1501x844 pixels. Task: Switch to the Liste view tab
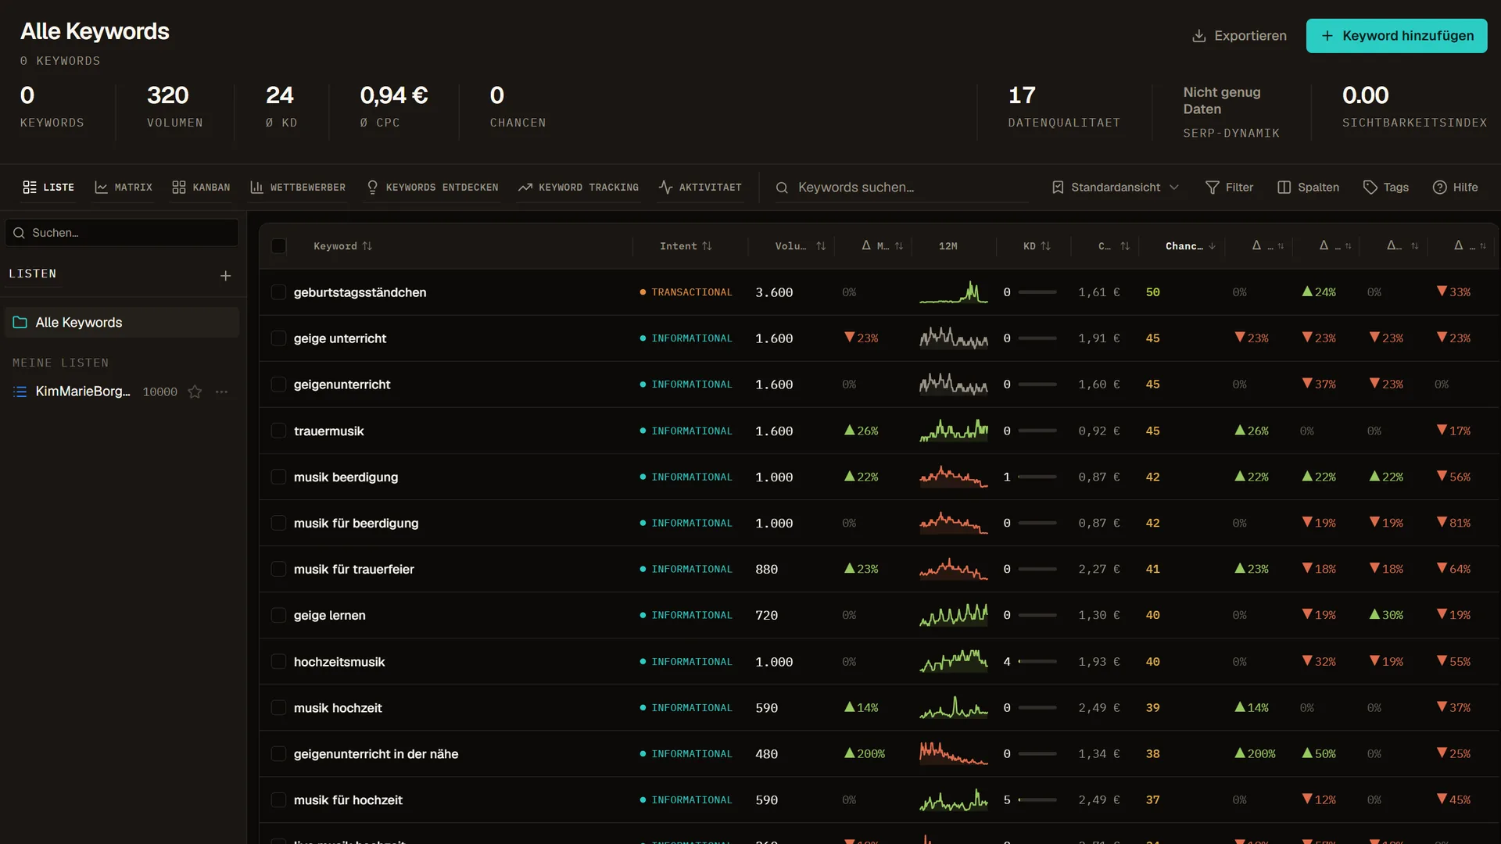tap(48, 188)
